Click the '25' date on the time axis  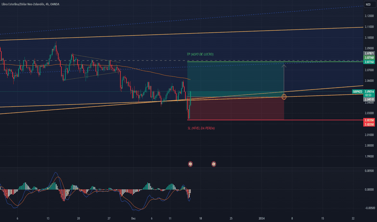click(x=231, y=218)
